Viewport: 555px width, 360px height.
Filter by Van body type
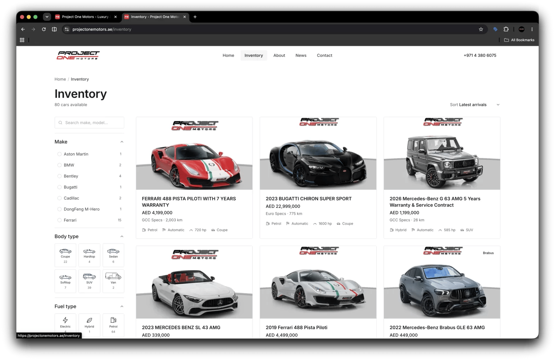[x=113, y=281]
